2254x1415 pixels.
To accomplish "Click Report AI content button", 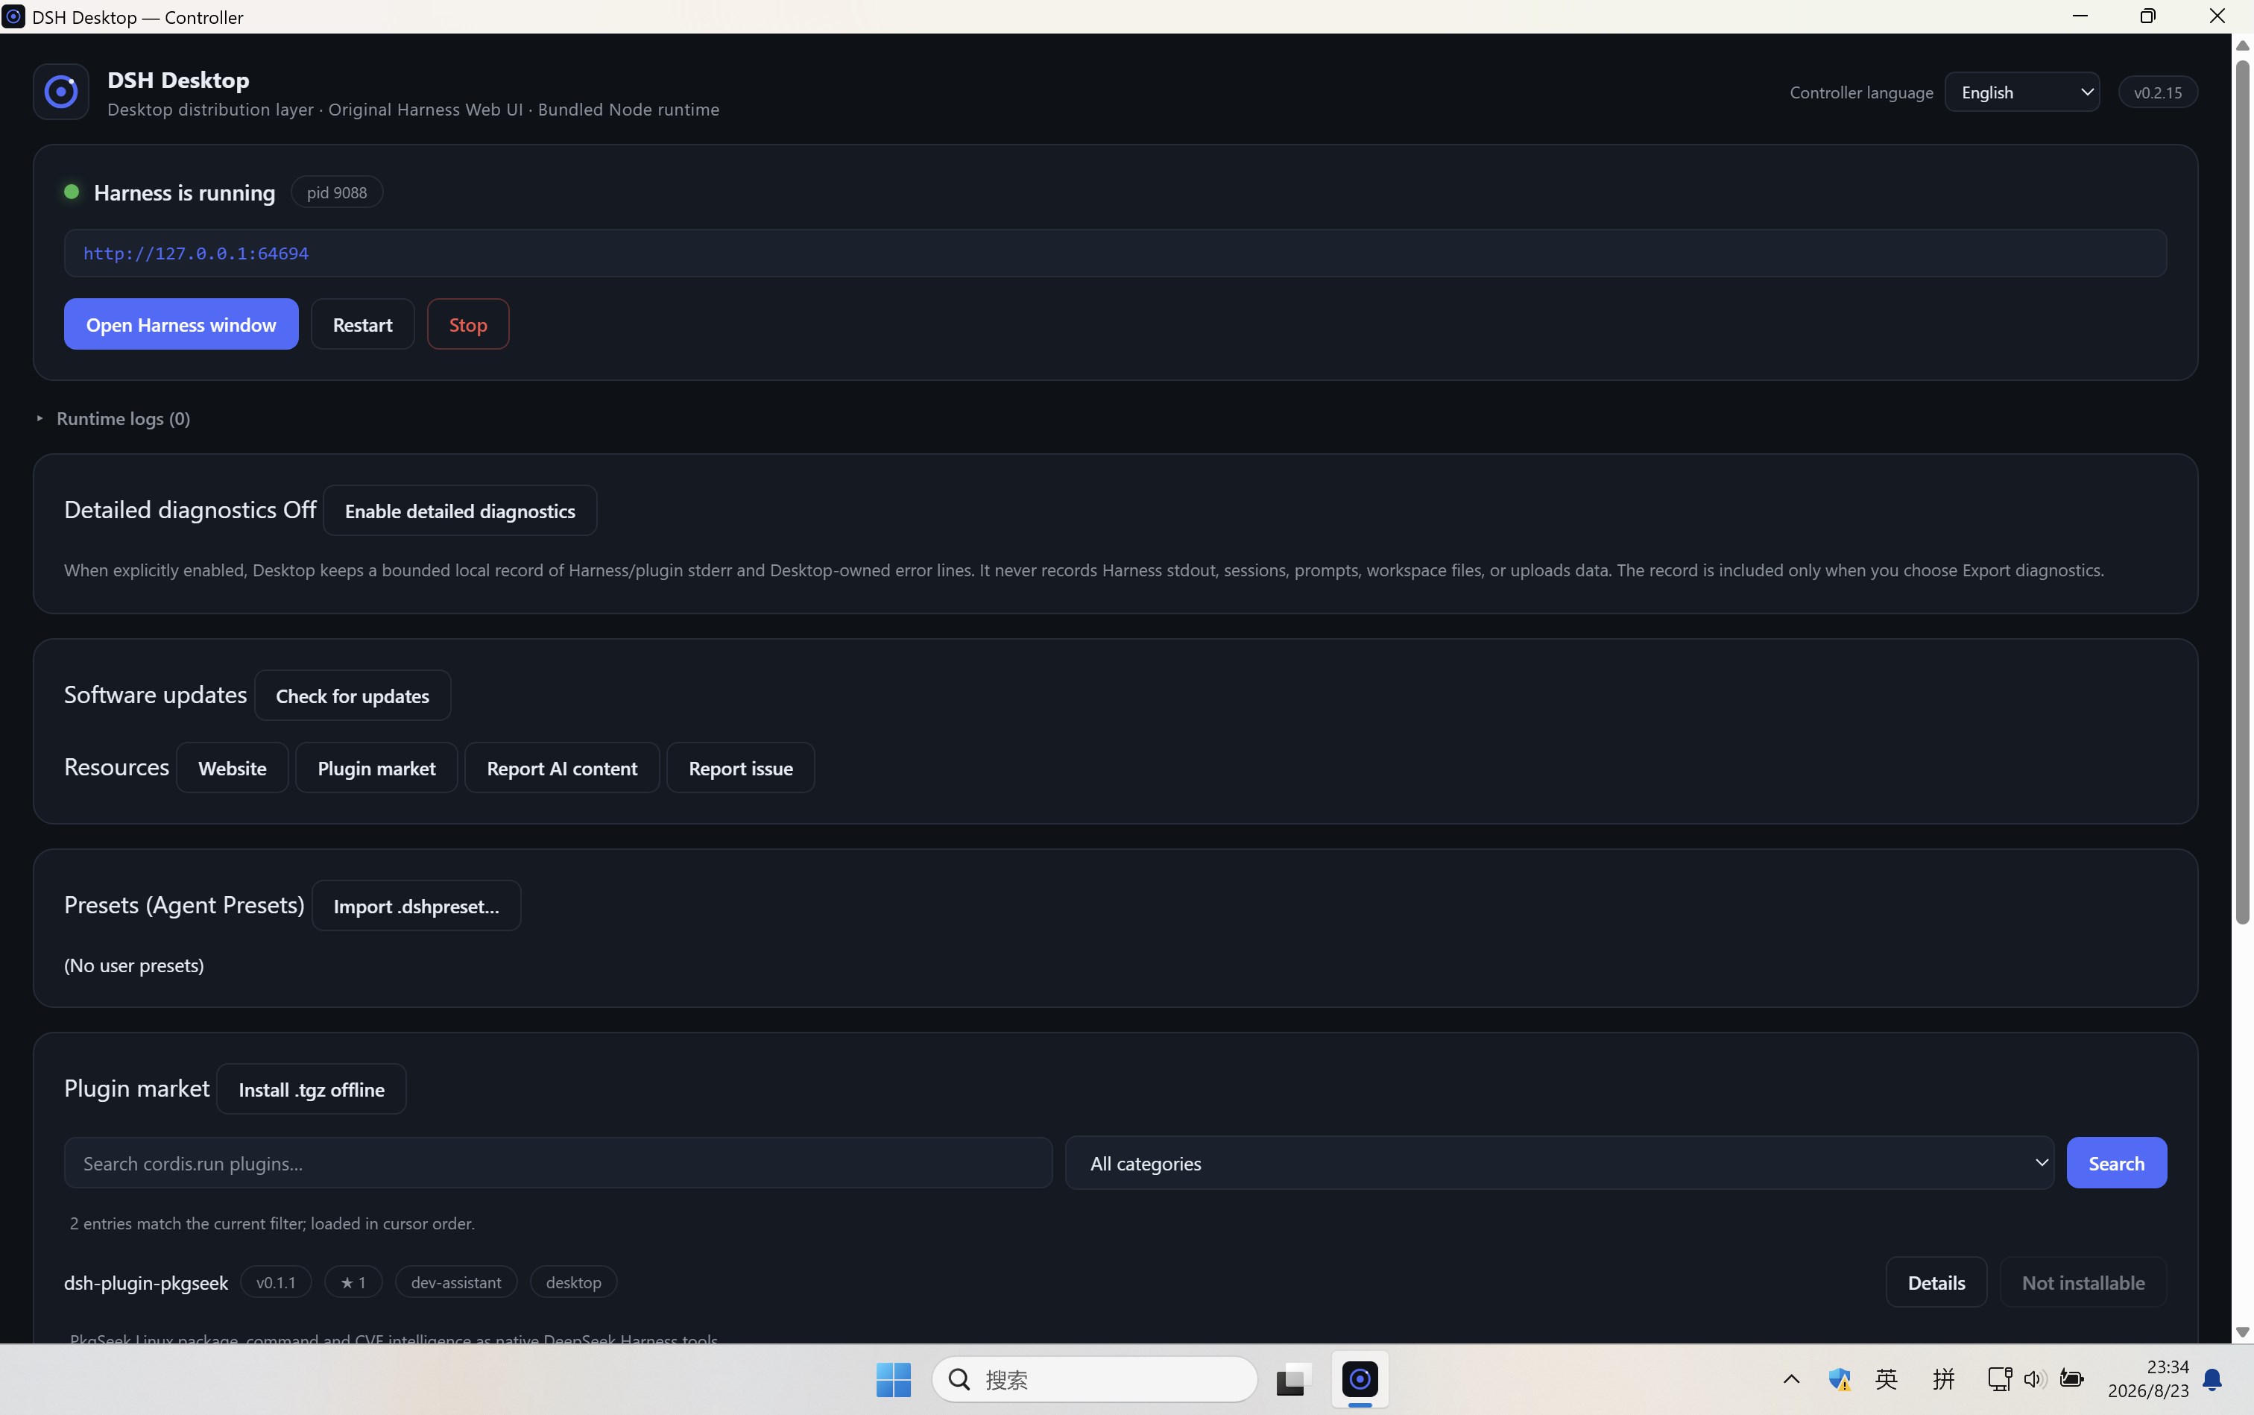I will point(562,767).
